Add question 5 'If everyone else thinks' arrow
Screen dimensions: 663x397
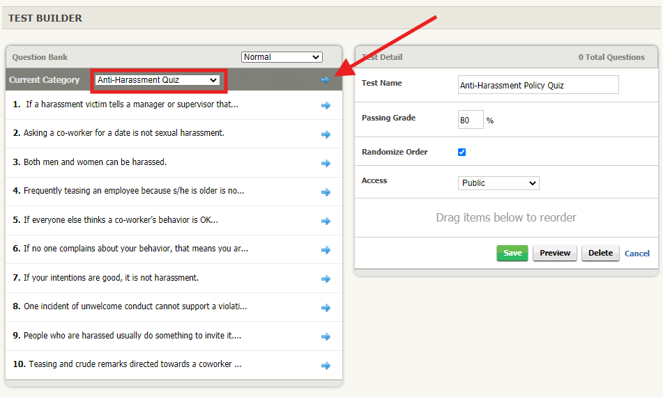pos(326,221)
